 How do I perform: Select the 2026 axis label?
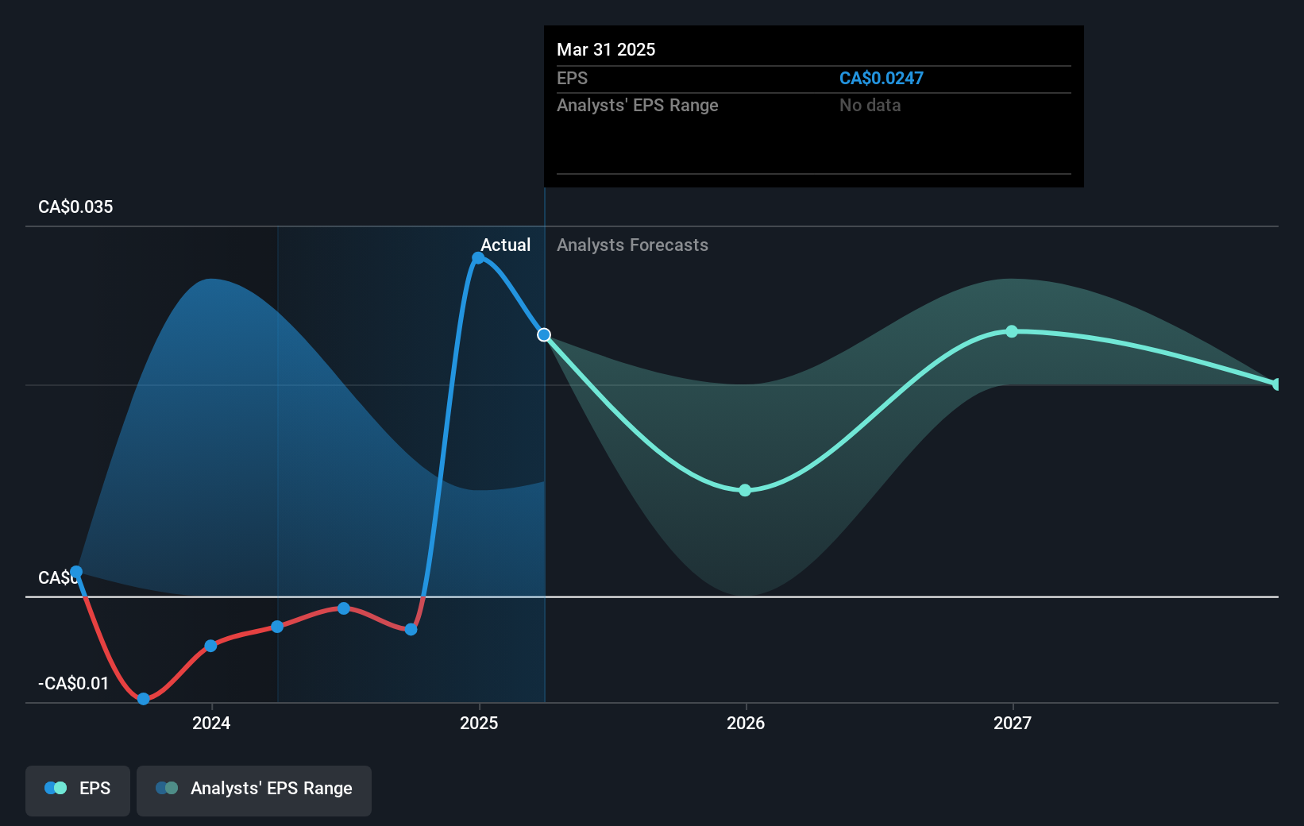pos(745,724)
